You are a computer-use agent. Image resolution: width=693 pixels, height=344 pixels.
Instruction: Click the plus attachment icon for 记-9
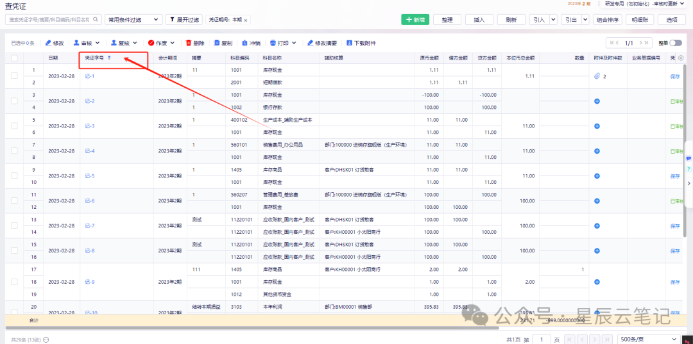pyautogui.click(x=597, y=282)
